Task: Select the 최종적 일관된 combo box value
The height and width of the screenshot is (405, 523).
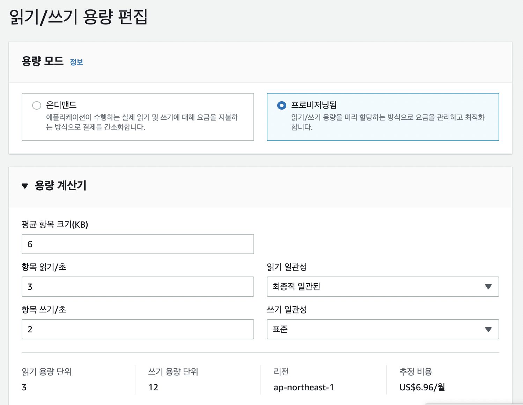Action: pos(383,287)
